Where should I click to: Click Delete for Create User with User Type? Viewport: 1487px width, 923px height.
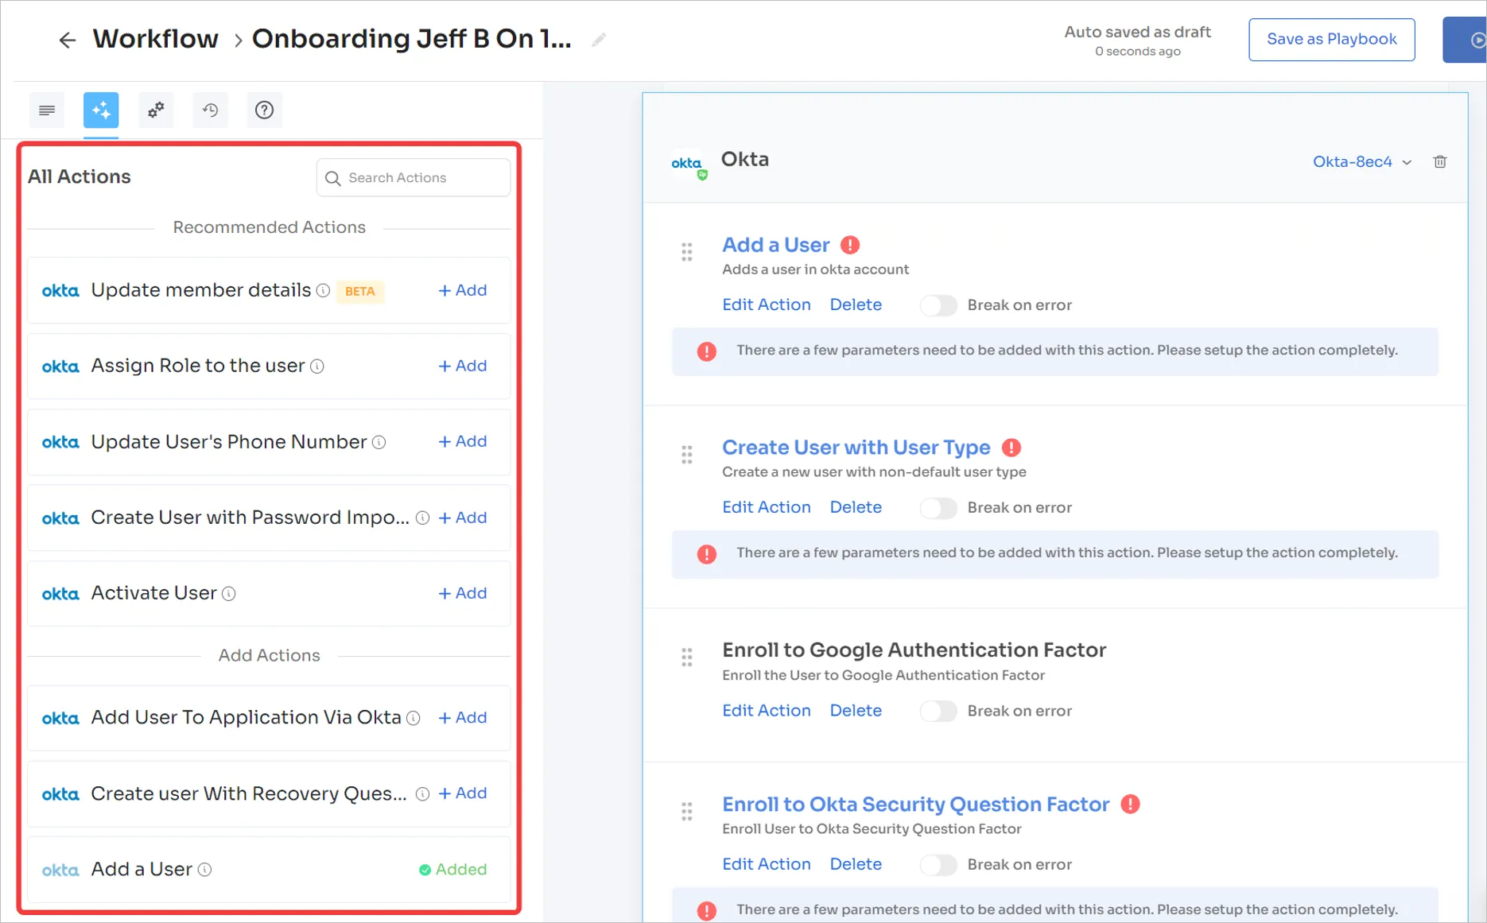click(x=856, y=507)
